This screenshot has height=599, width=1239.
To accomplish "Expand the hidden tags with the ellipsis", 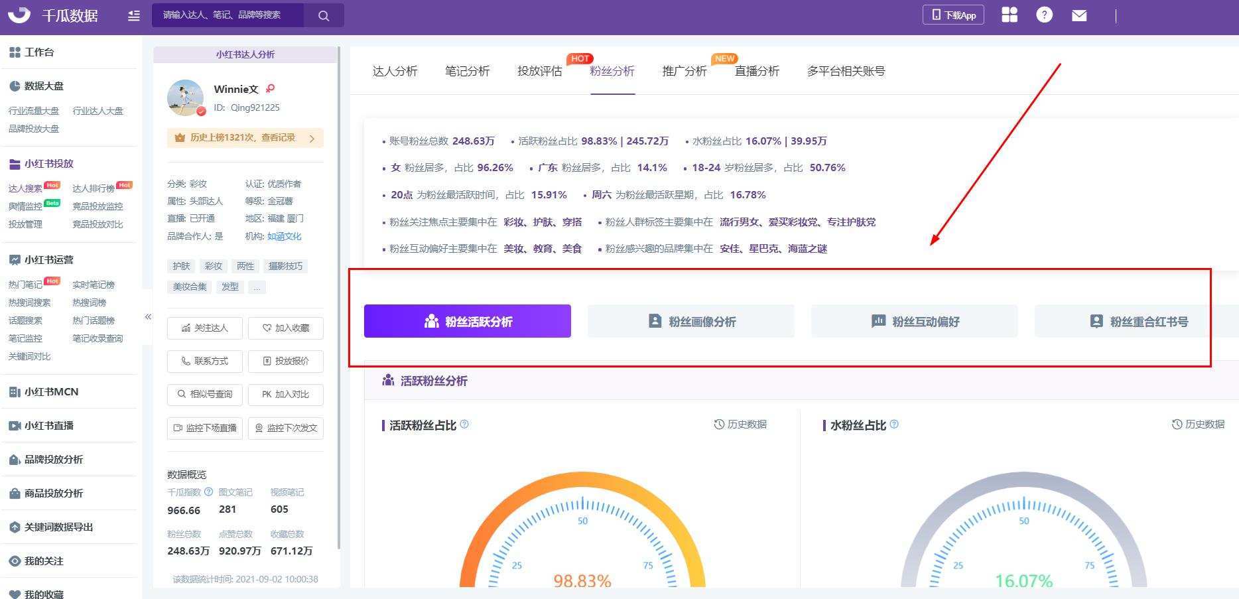I will pyautogui.click(x=257, y=287).
